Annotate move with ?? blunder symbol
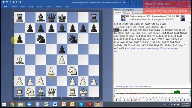Image resolution: width=192 pixels, height=108 pixels. [158, 100]
